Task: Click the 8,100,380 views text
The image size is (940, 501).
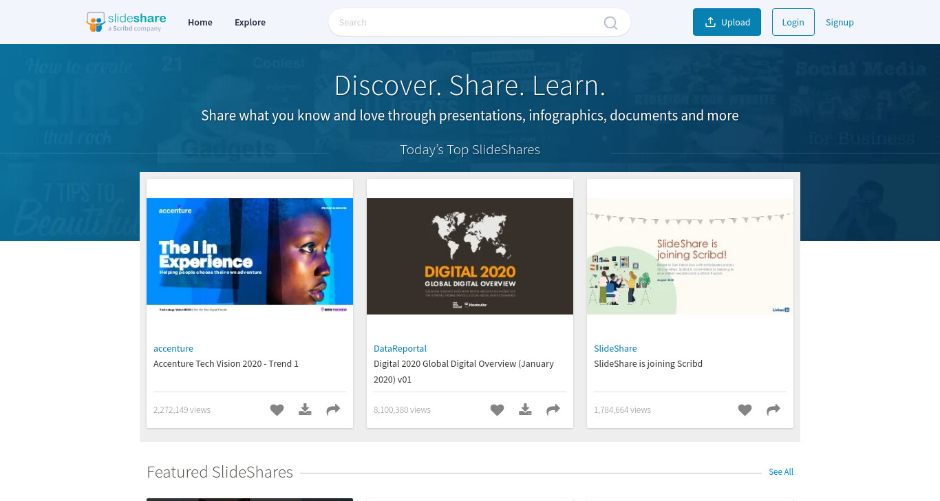Action: 402,409
